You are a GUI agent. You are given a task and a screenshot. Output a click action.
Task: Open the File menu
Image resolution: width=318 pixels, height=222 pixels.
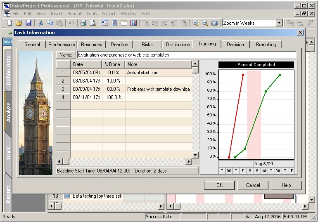(x=16, y=14)
